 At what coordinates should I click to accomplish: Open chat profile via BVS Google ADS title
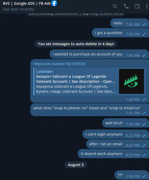pyautogui.click(x=27, y=3)
